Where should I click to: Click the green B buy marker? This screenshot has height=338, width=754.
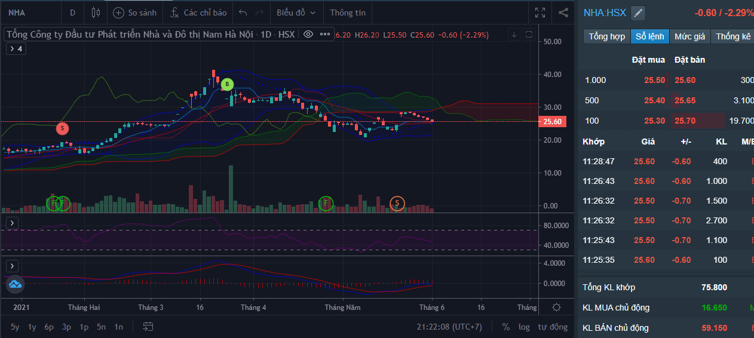pyautogui.click(x=227, y=85)
